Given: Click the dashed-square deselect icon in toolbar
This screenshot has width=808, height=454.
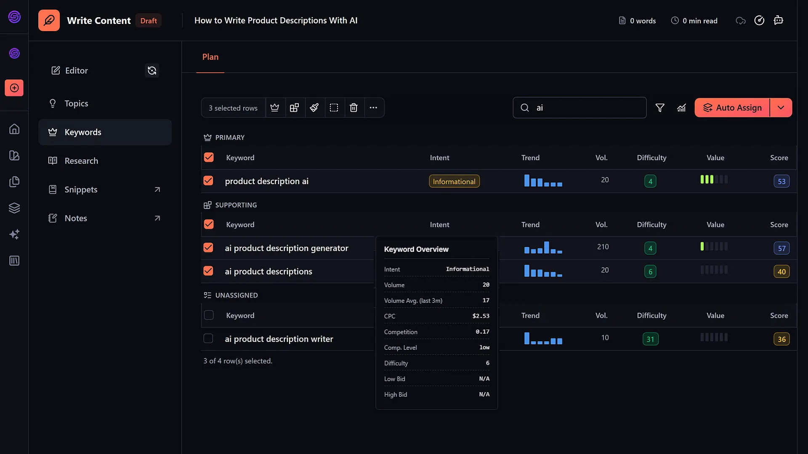Looking at the screenshot, I should pos(334,108).
